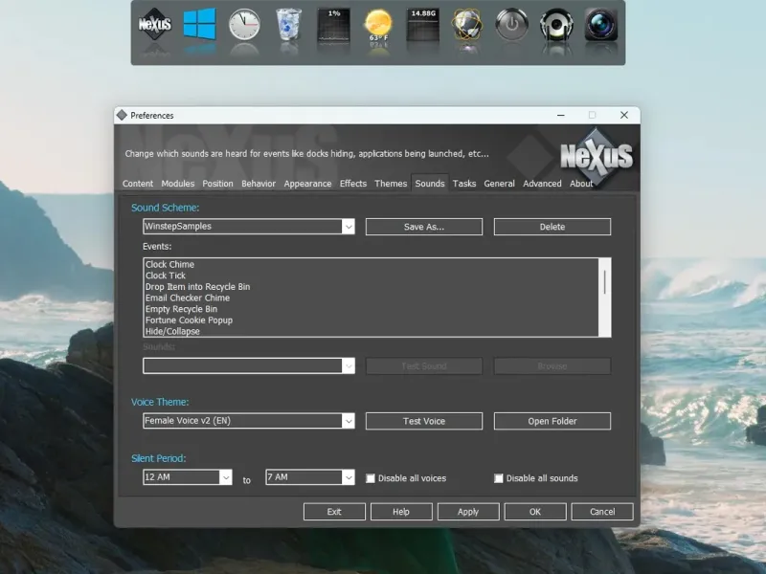Switch to the Themes tab
The image size is (766, 574).
(x=391, y=184)
